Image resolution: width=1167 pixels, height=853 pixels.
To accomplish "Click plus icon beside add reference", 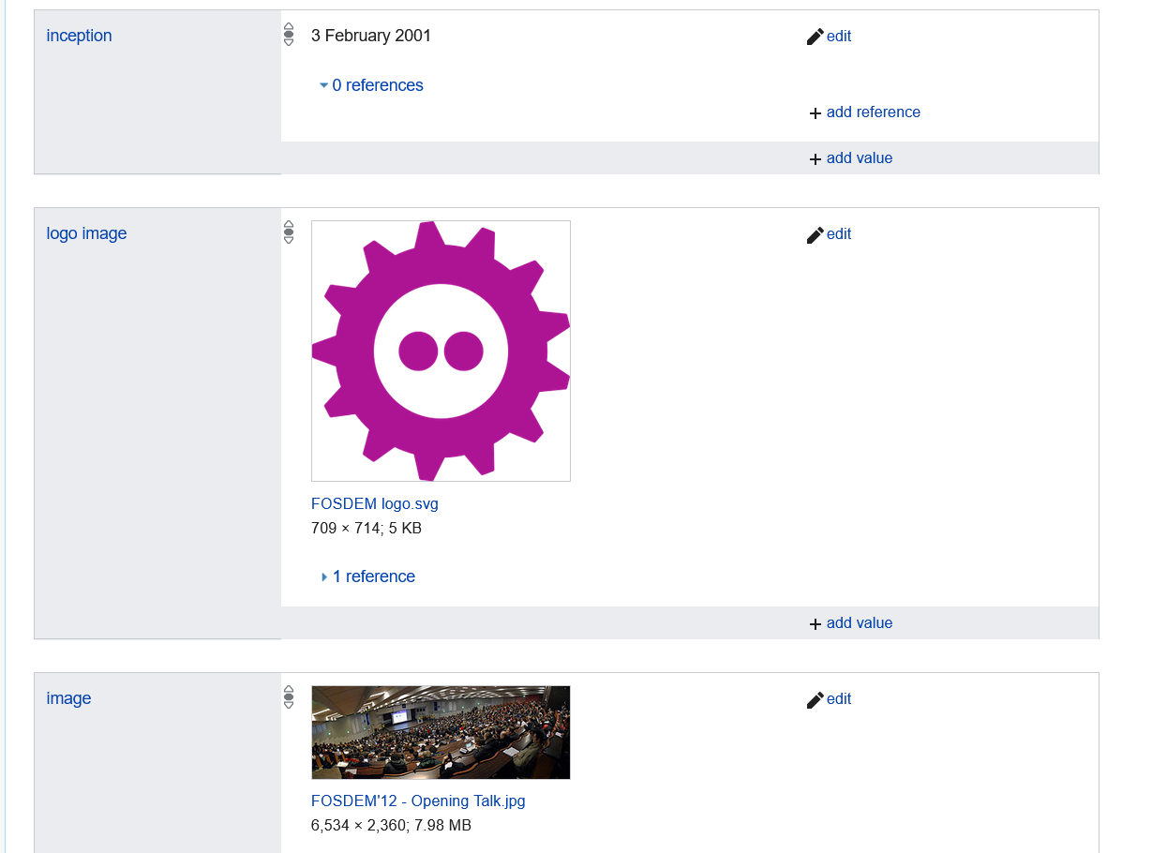I will [815, 112].
